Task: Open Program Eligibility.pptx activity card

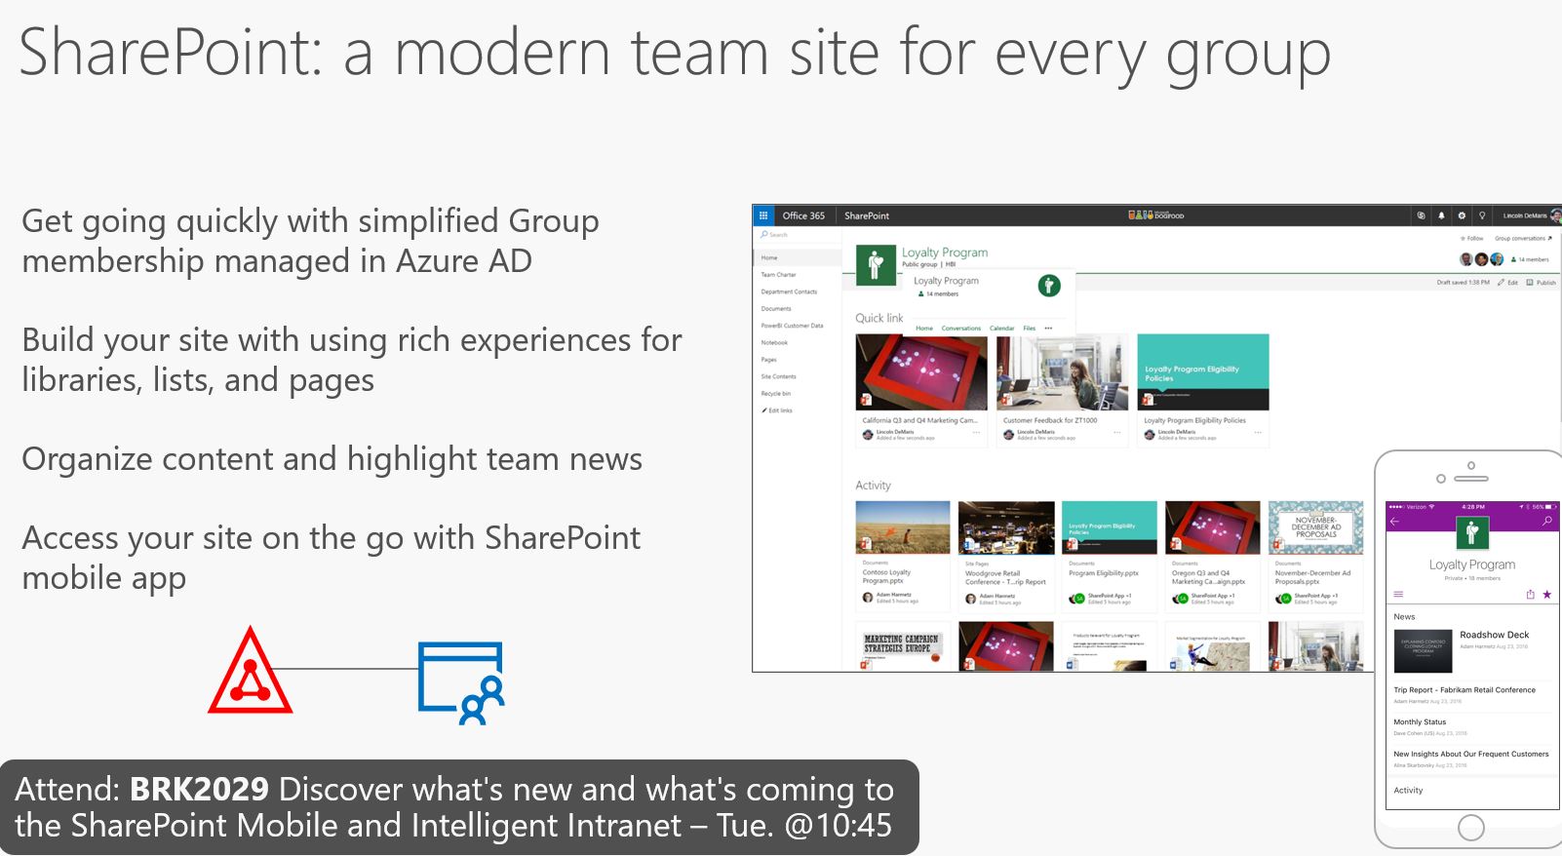Action: click(1110, 555)
